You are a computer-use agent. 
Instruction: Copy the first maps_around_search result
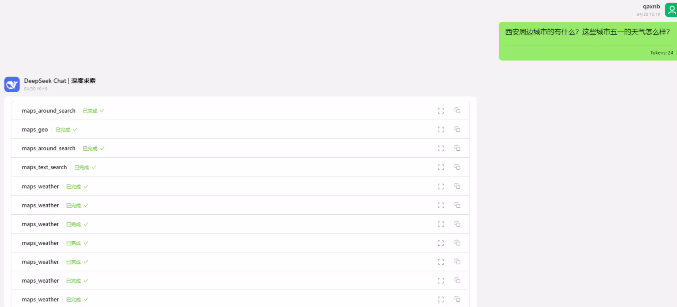click(x=457, y=110)
